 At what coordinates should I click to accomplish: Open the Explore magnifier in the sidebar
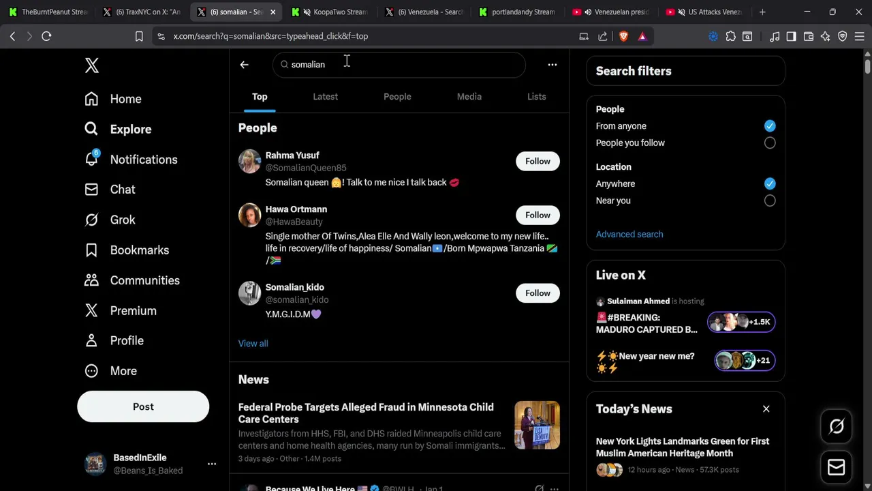tap(91, 129)
